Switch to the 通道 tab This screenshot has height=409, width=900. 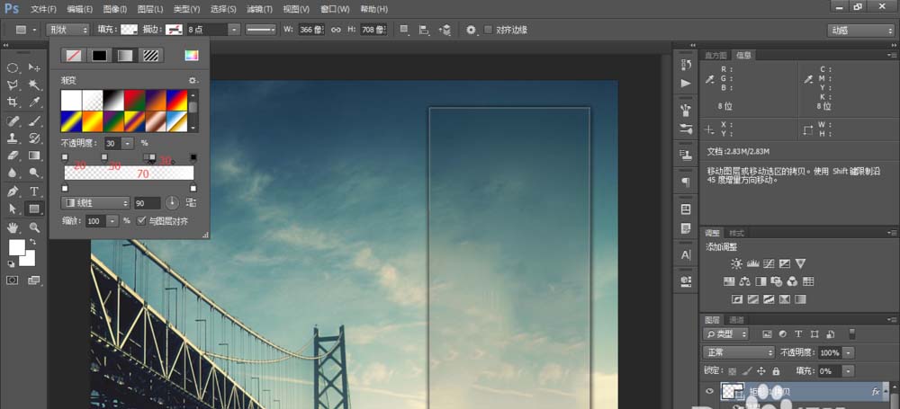(x=736, y=319)
